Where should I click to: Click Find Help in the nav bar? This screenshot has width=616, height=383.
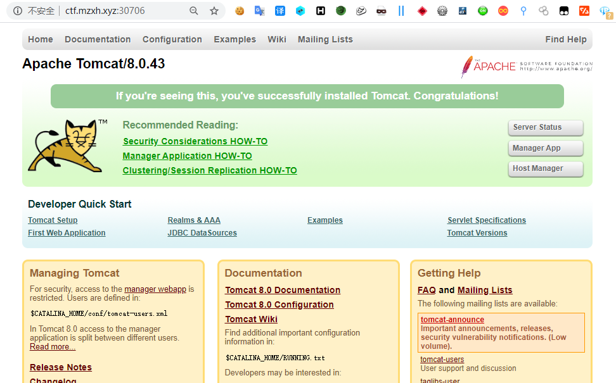[x=566, y=39]
